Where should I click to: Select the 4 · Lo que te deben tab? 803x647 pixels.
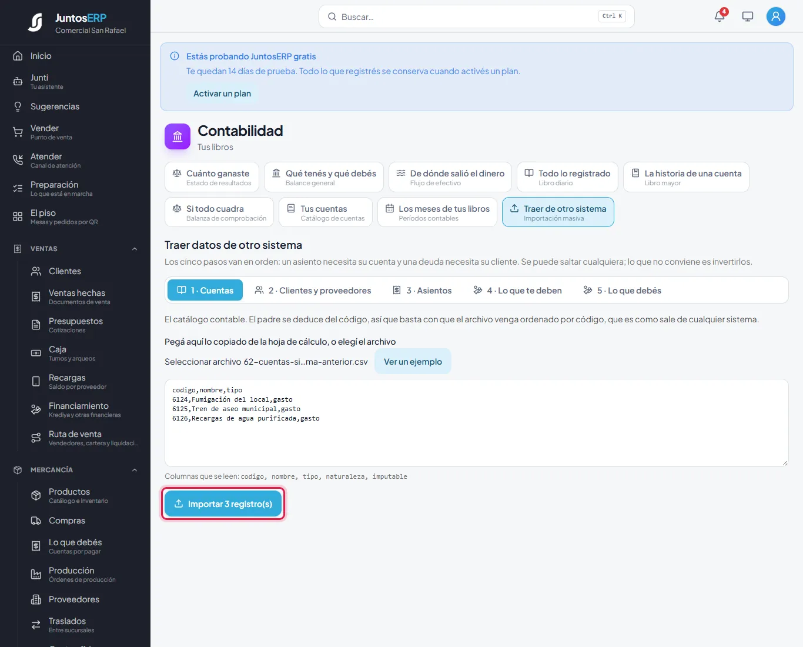click(517, 290)
